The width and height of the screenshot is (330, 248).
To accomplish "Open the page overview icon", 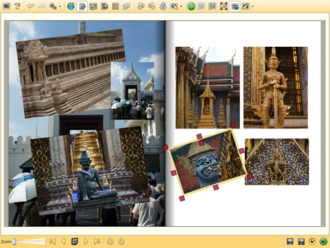I will pos(75,241).
